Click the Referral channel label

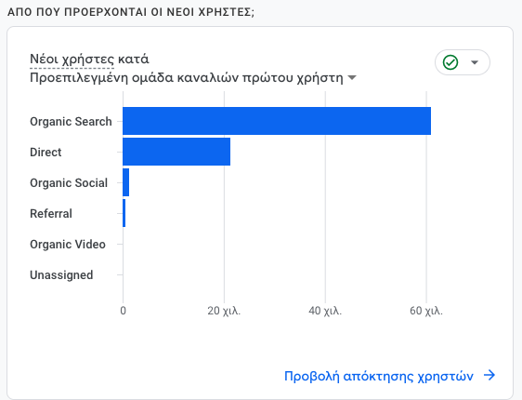(x=51, y=214)
